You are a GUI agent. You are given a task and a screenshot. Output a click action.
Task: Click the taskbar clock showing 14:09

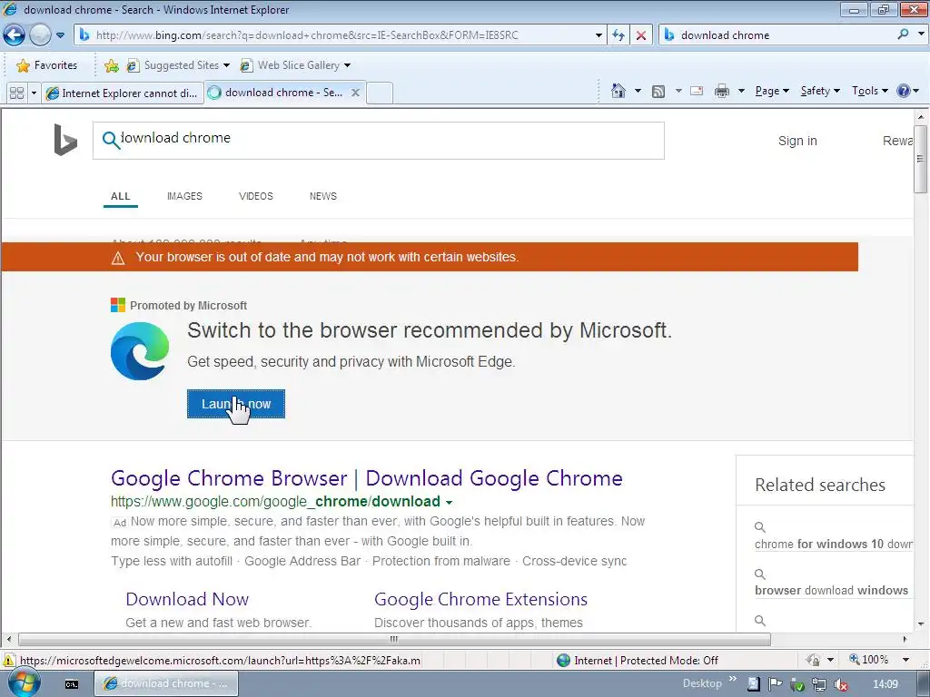click(885, 684)
